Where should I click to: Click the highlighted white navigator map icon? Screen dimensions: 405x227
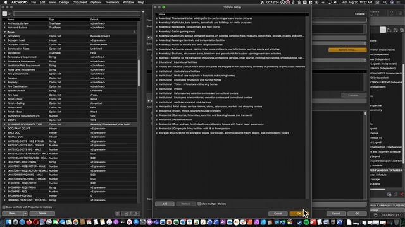click(x=382, y=30)
